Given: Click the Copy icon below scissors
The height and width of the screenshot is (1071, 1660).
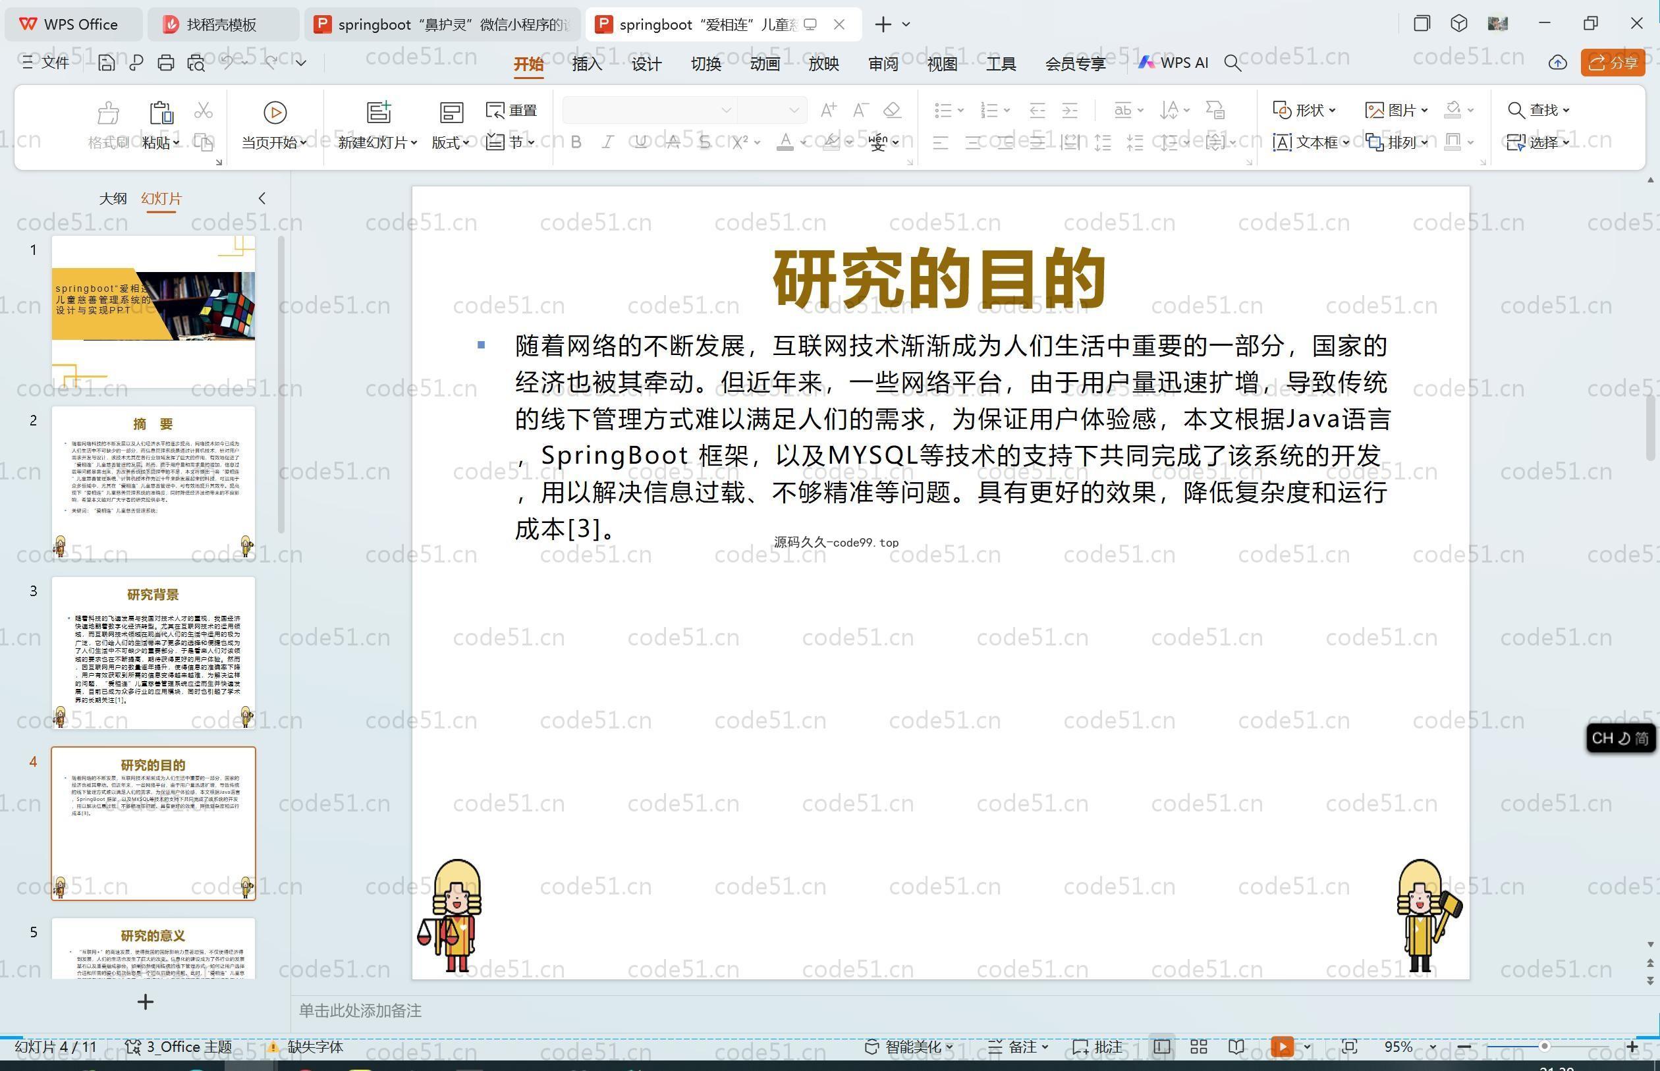Looking at the screenshot, I should [x=203, y=142].
